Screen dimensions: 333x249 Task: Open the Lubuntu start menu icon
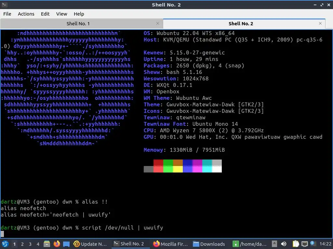click(5, 244)
